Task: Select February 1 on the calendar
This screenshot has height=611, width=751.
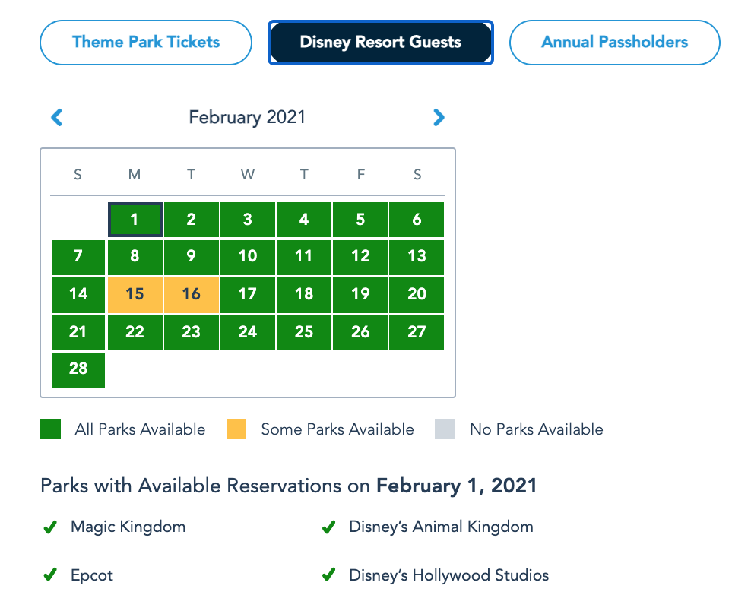Action: point(135,220)
